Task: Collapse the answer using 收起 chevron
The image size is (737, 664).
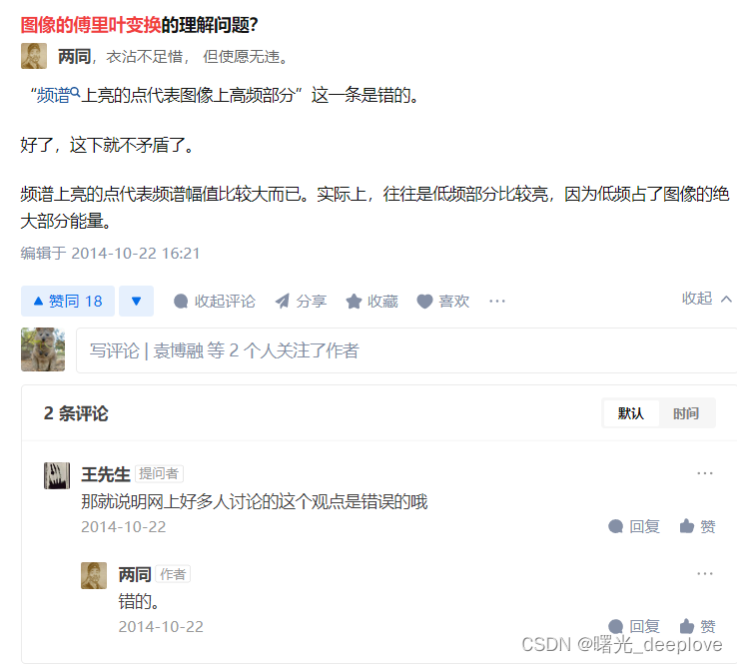Action: (707, 299)
